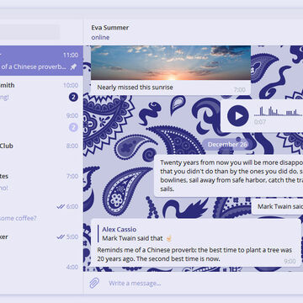Open the chat received at 7:00
This screenshot has height=303, width=303.
tap(41, 182)
